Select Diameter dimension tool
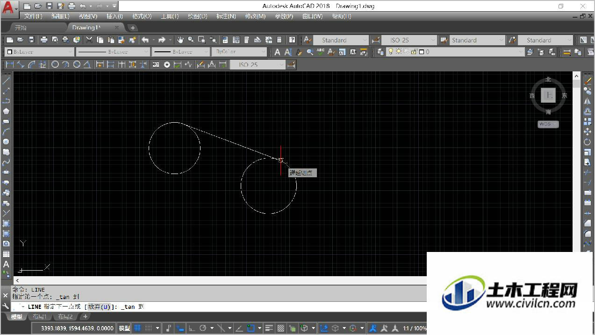Screen dimensions: 595x335 pyautogui.click(x=77, y=64)
